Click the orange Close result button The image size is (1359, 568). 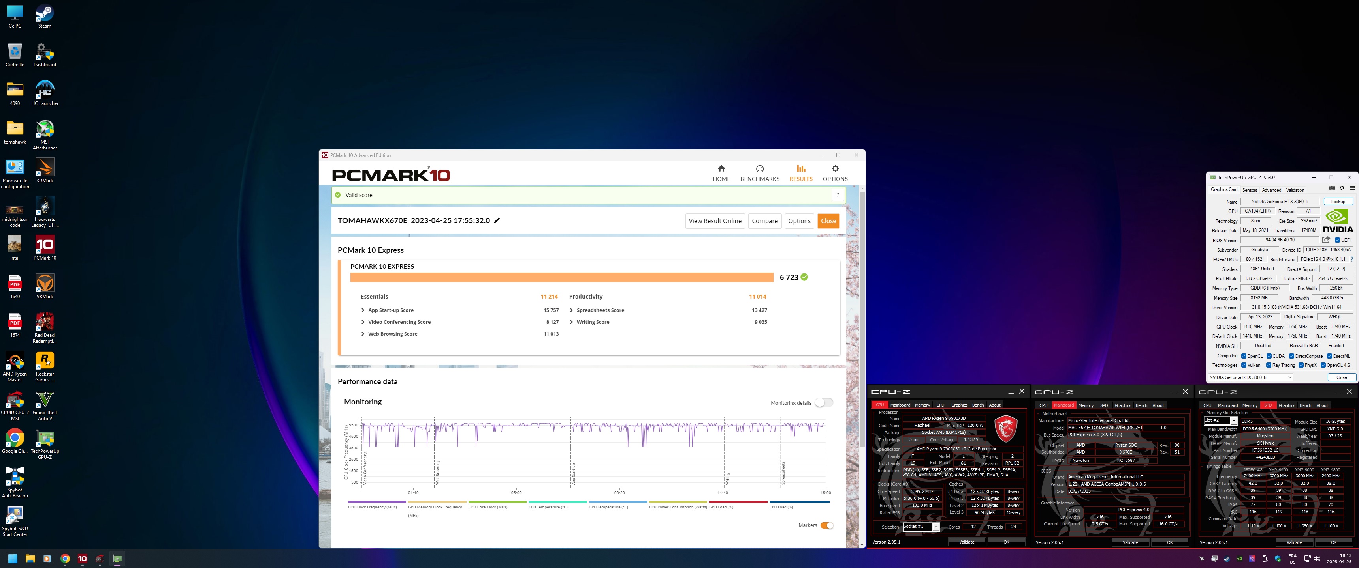click(x=828, y=221)
